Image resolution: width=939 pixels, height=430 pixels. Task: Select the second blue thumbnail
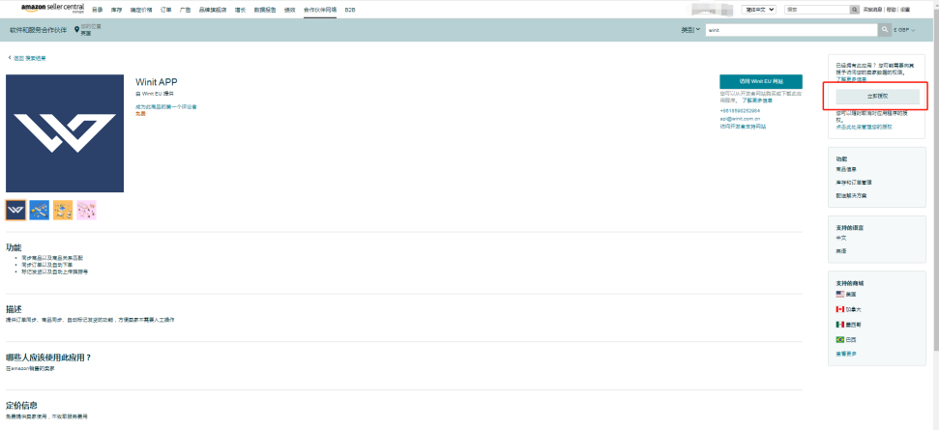coord(40,210)
